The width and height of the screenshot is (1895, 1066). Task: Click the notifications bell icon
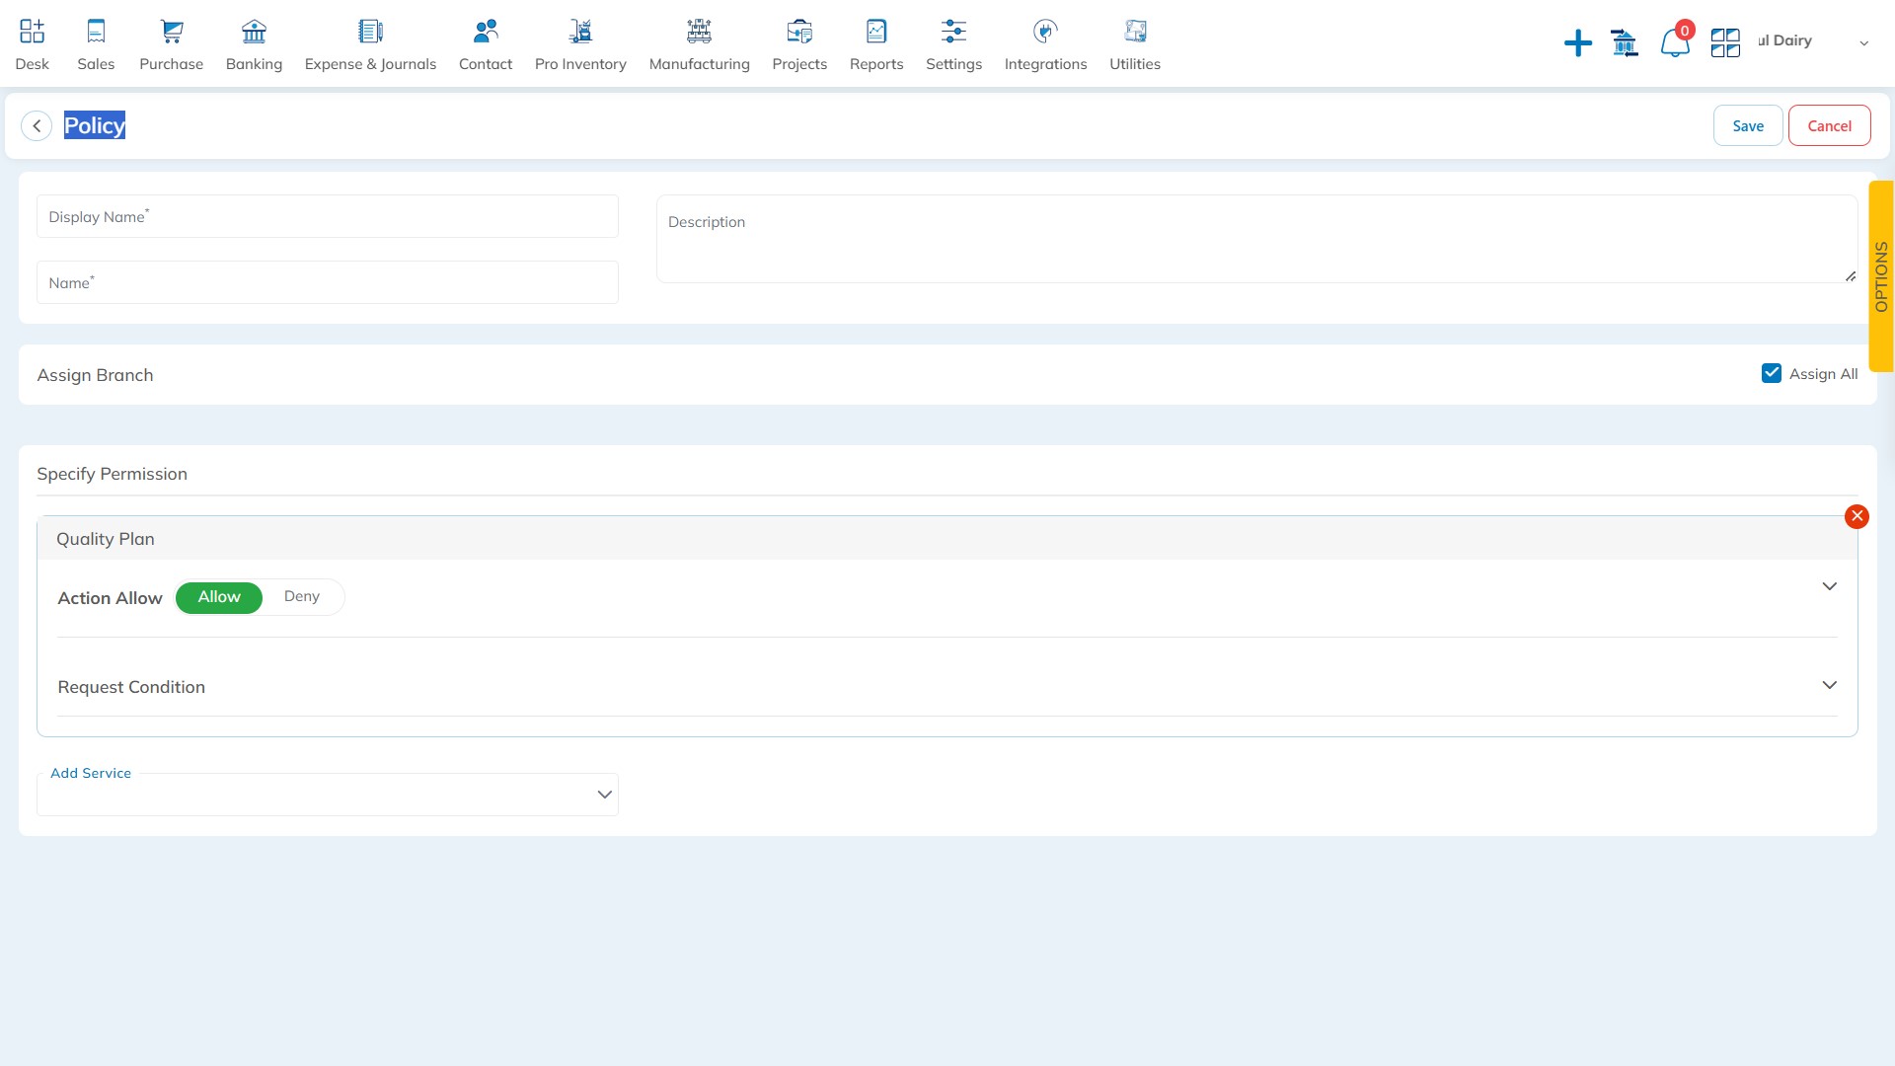click(x=1673, y=41)
